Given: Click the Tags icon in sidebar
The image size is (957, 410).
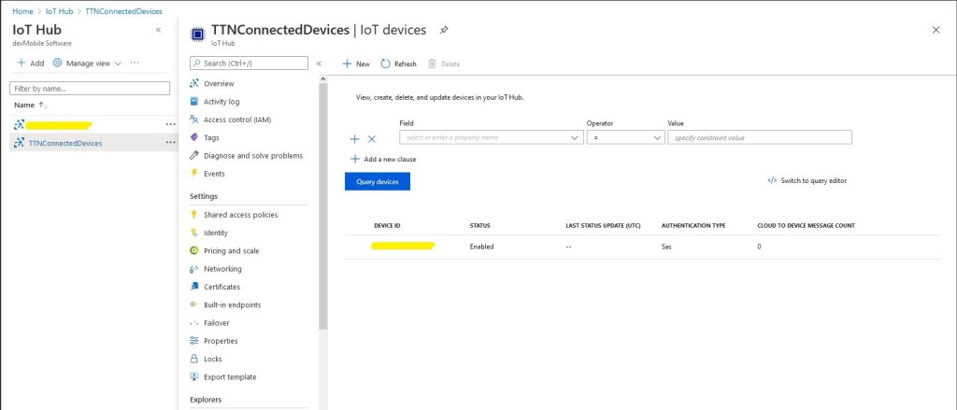Looking at the screenshot, I should point(194,137).
